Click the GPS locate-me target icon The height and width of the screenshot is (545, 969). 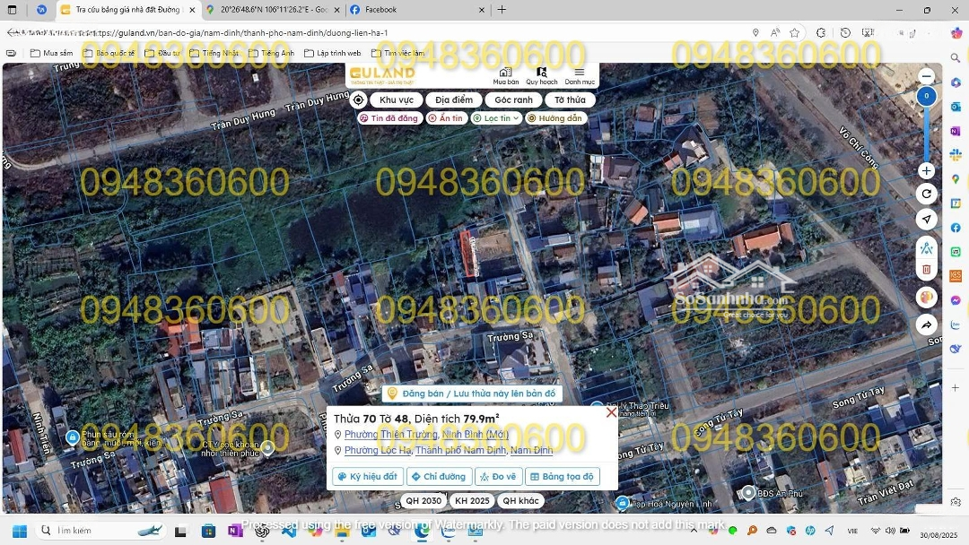(358, 100)
